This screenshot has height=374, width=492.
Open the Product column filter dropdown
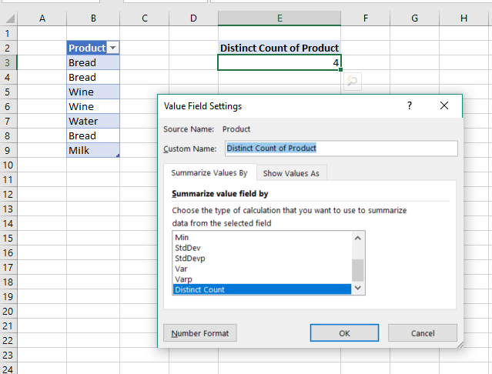click(113, 48)
